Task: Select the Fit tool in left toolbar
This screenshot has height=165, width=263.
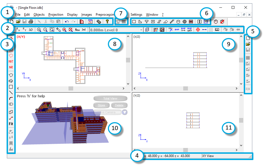Action: pyautogui.click(x=11, y=124)
